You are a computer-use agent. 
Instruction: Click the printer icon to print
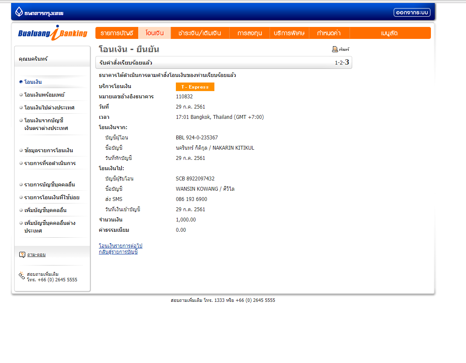coord(335,50)
